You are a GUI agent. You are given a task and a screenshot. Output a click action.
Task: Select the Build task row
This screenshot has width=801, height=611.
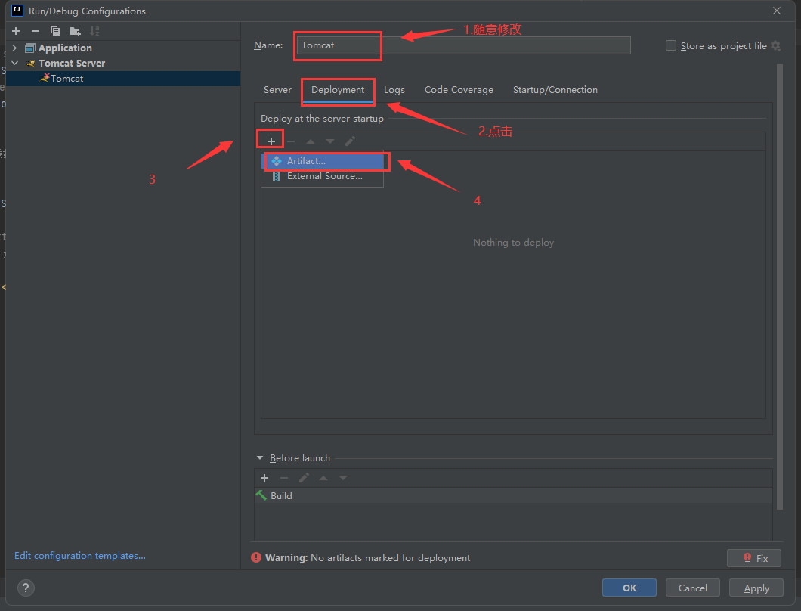click(513, 495)
